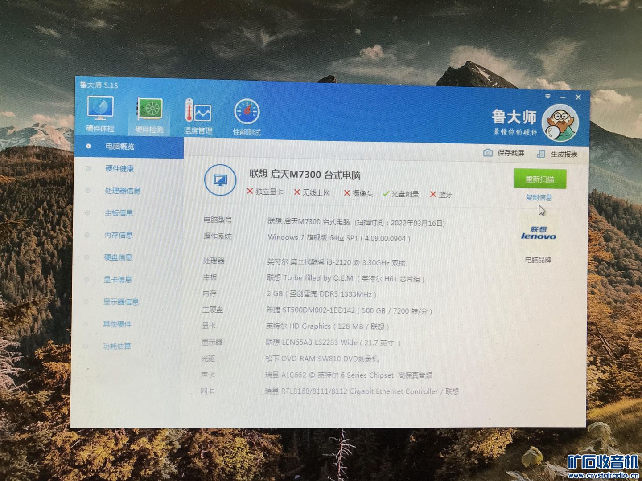Click the ALC662 sound card value

click(x=349, y=375)
